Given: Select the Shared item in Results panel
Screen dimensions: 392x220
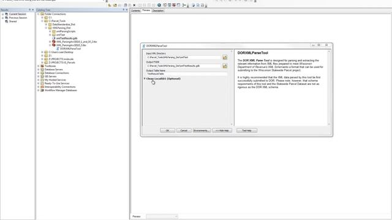Looking at the screenshot, I should (13, 21).
